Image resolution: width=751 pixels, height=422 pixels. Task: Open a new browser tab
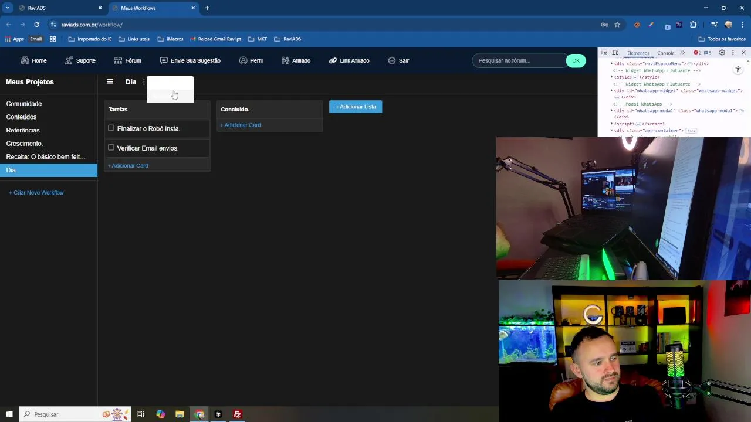pos(207,8)
